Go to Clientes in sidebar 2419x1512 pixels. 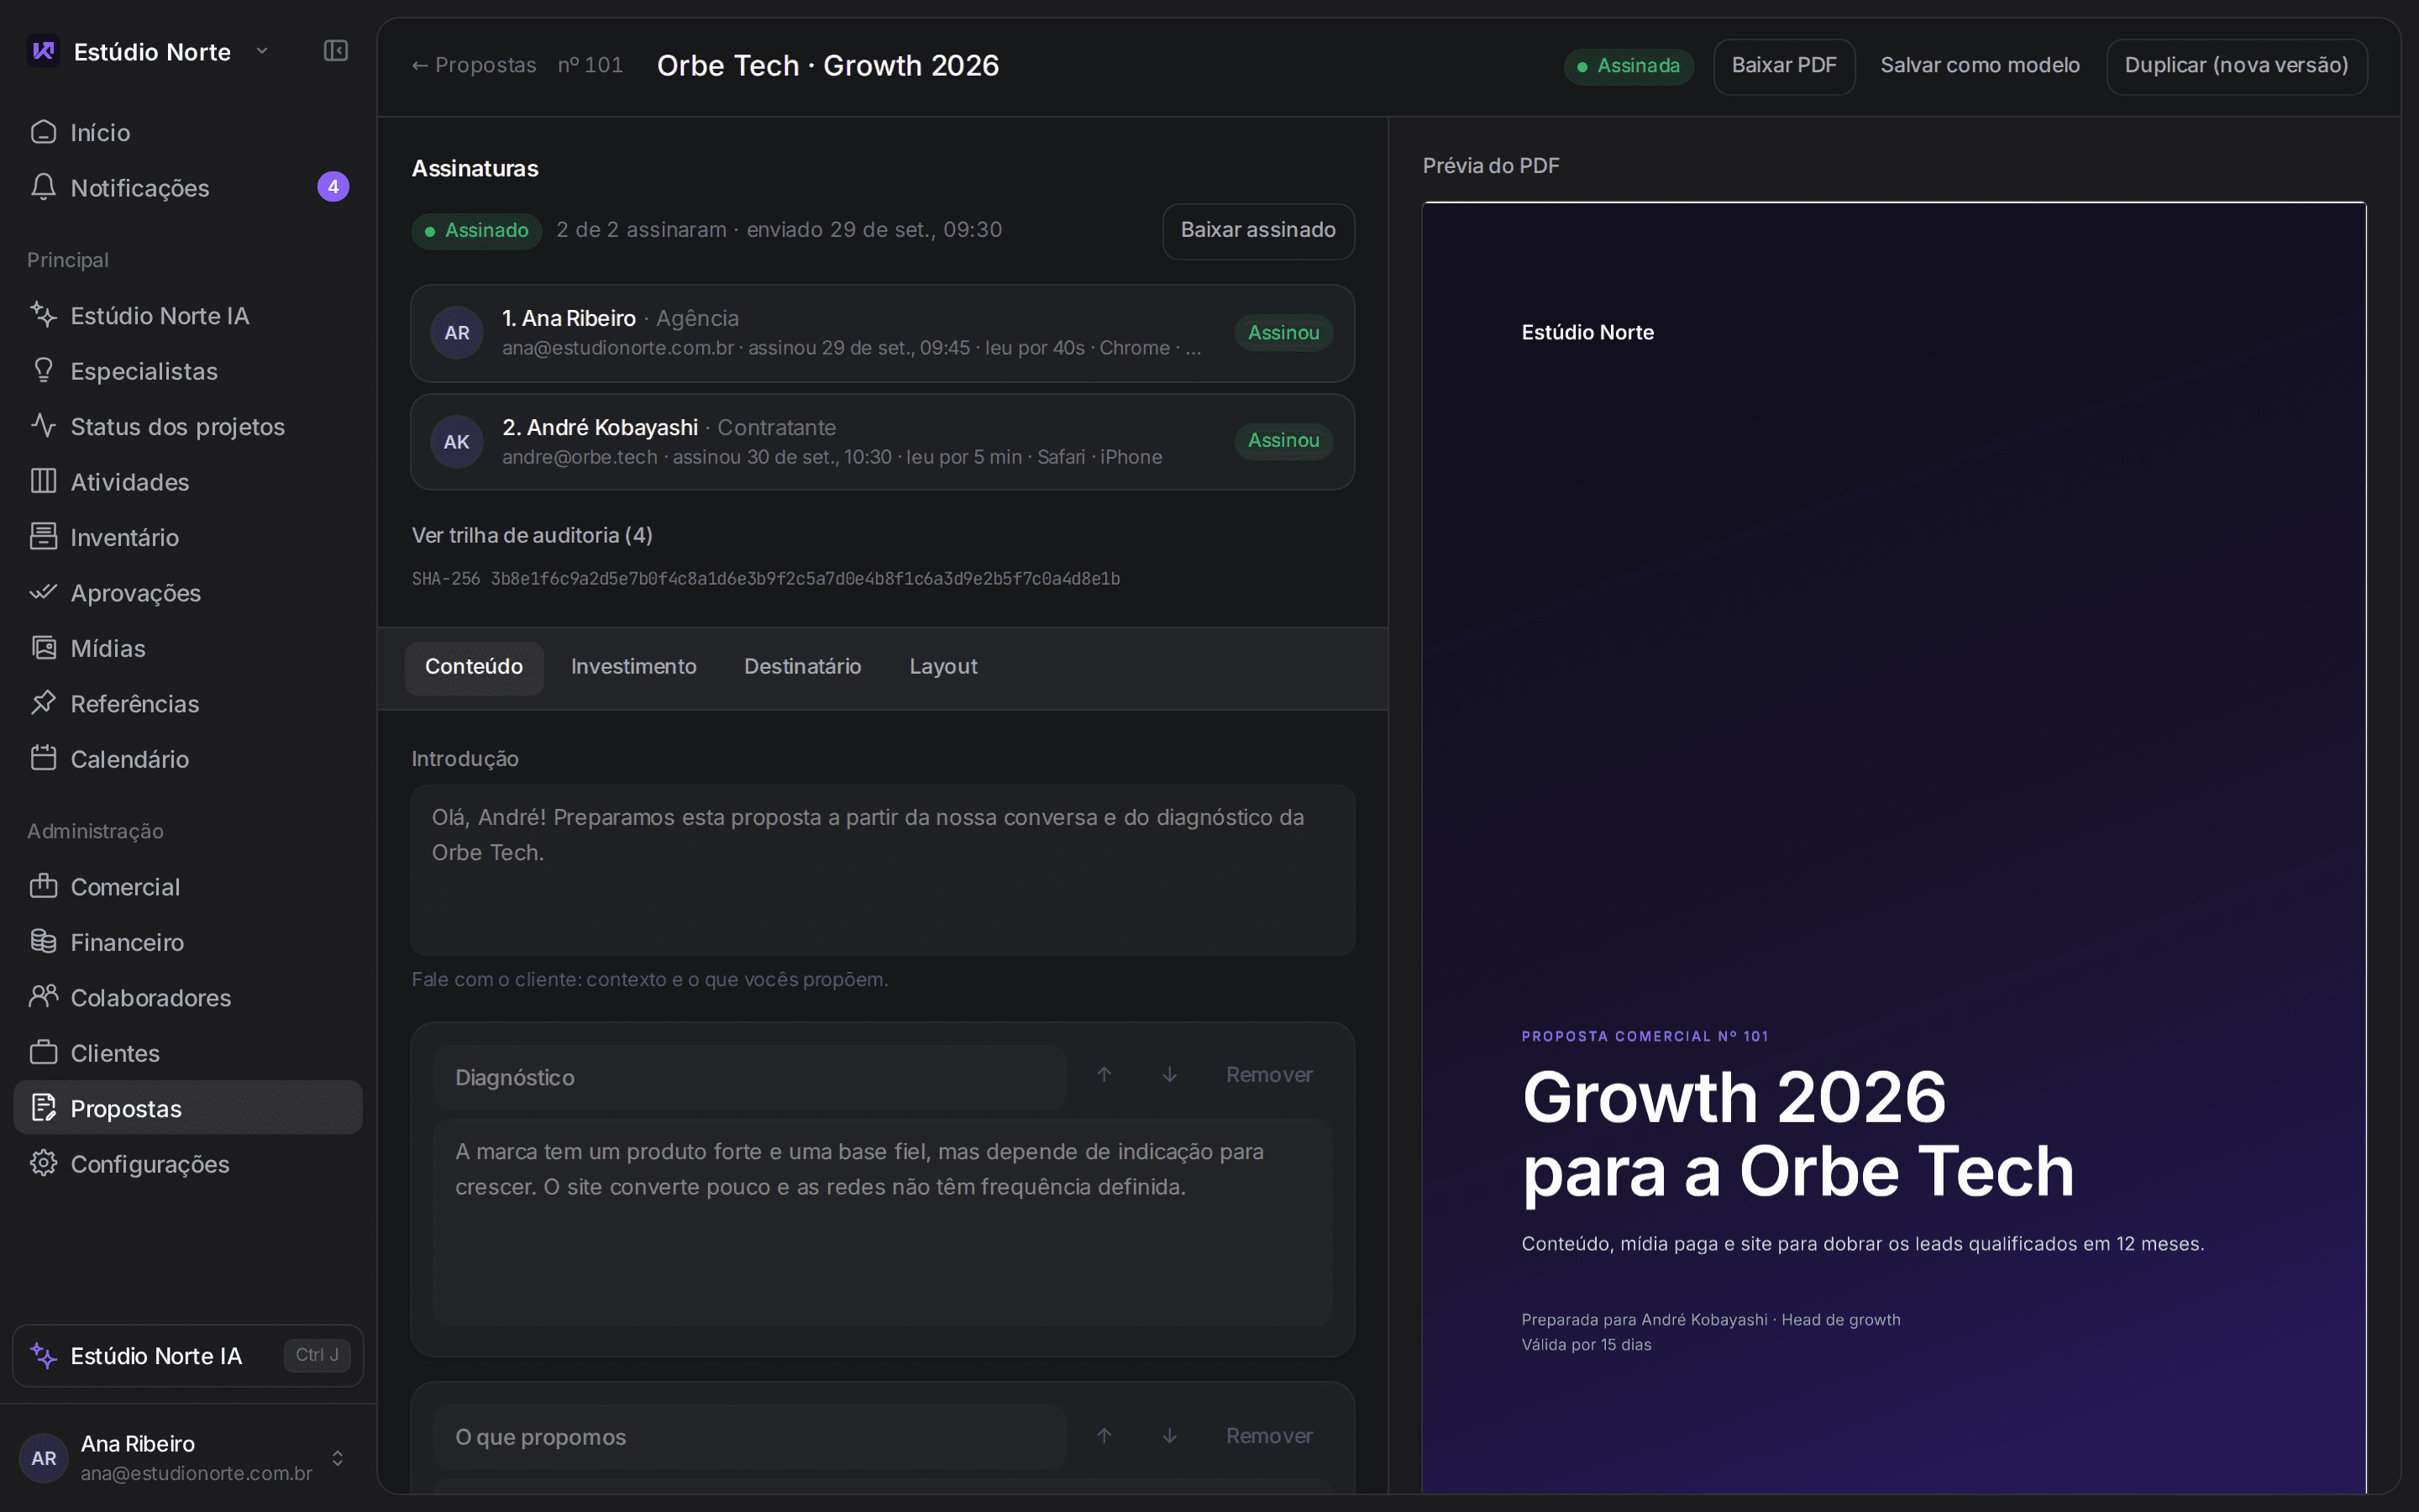pos(188,1053)
